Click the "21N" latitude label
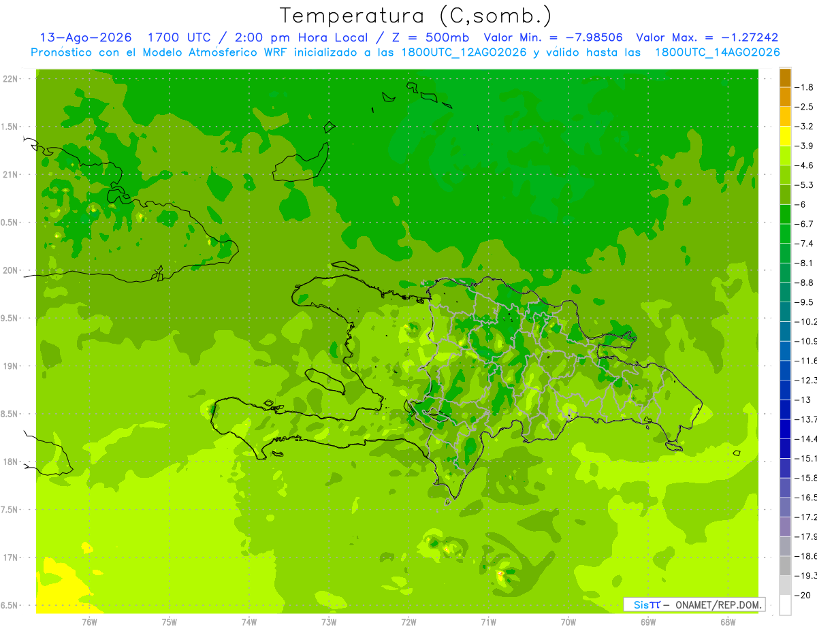Image resolution: width=817 pixels, height=631 pixels. (x=10, y=174)
